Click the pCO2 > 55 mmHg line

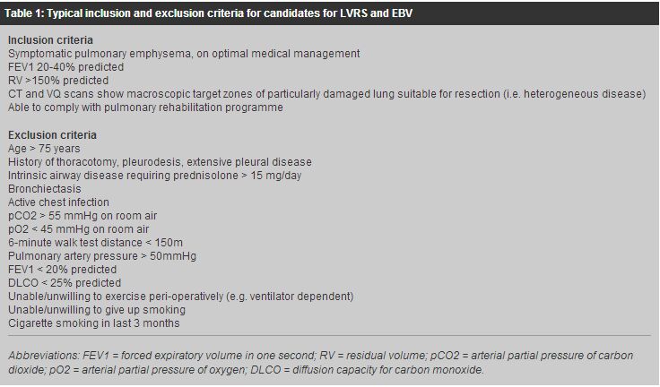click(82, 216)
